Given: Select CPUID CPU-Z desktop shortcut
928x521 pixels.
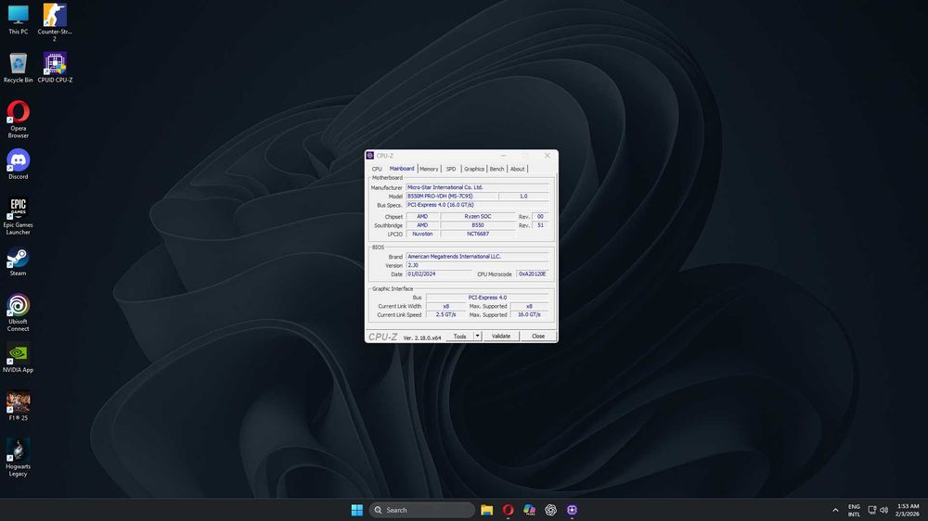Looking at the screenshot, I should pos(55,68).
